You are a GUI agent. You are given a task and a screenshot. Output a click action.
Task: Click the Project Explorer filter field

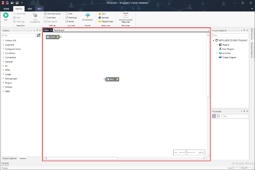pos(229,35)
